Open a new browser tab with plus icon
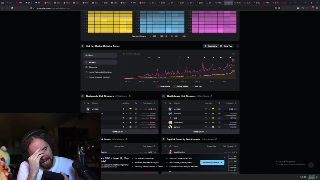The width and height of the screenshot is (320, 180). point(290,3)
